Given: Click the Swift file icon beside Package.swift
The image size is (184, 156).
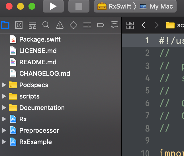Looking at the screenshot, I should 13,39.
